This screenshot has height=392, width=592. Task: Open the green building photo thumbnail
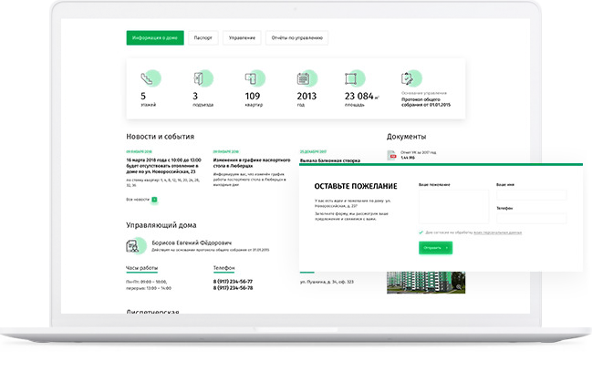click(426, 283)
